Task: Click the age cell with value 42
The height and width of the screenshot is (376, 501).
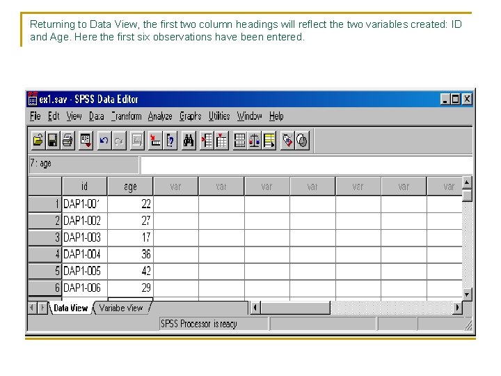Action: coord(130,271)
